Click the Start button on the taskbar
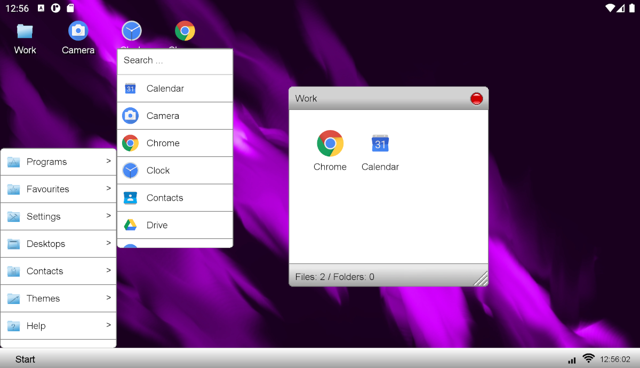Screen dimensions: 640x368 25,359
